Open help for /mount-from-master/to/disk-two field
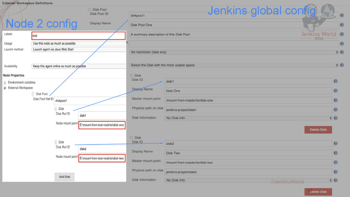Image resolution: width=350 pixels, height=197 pixels. point(336,162)
